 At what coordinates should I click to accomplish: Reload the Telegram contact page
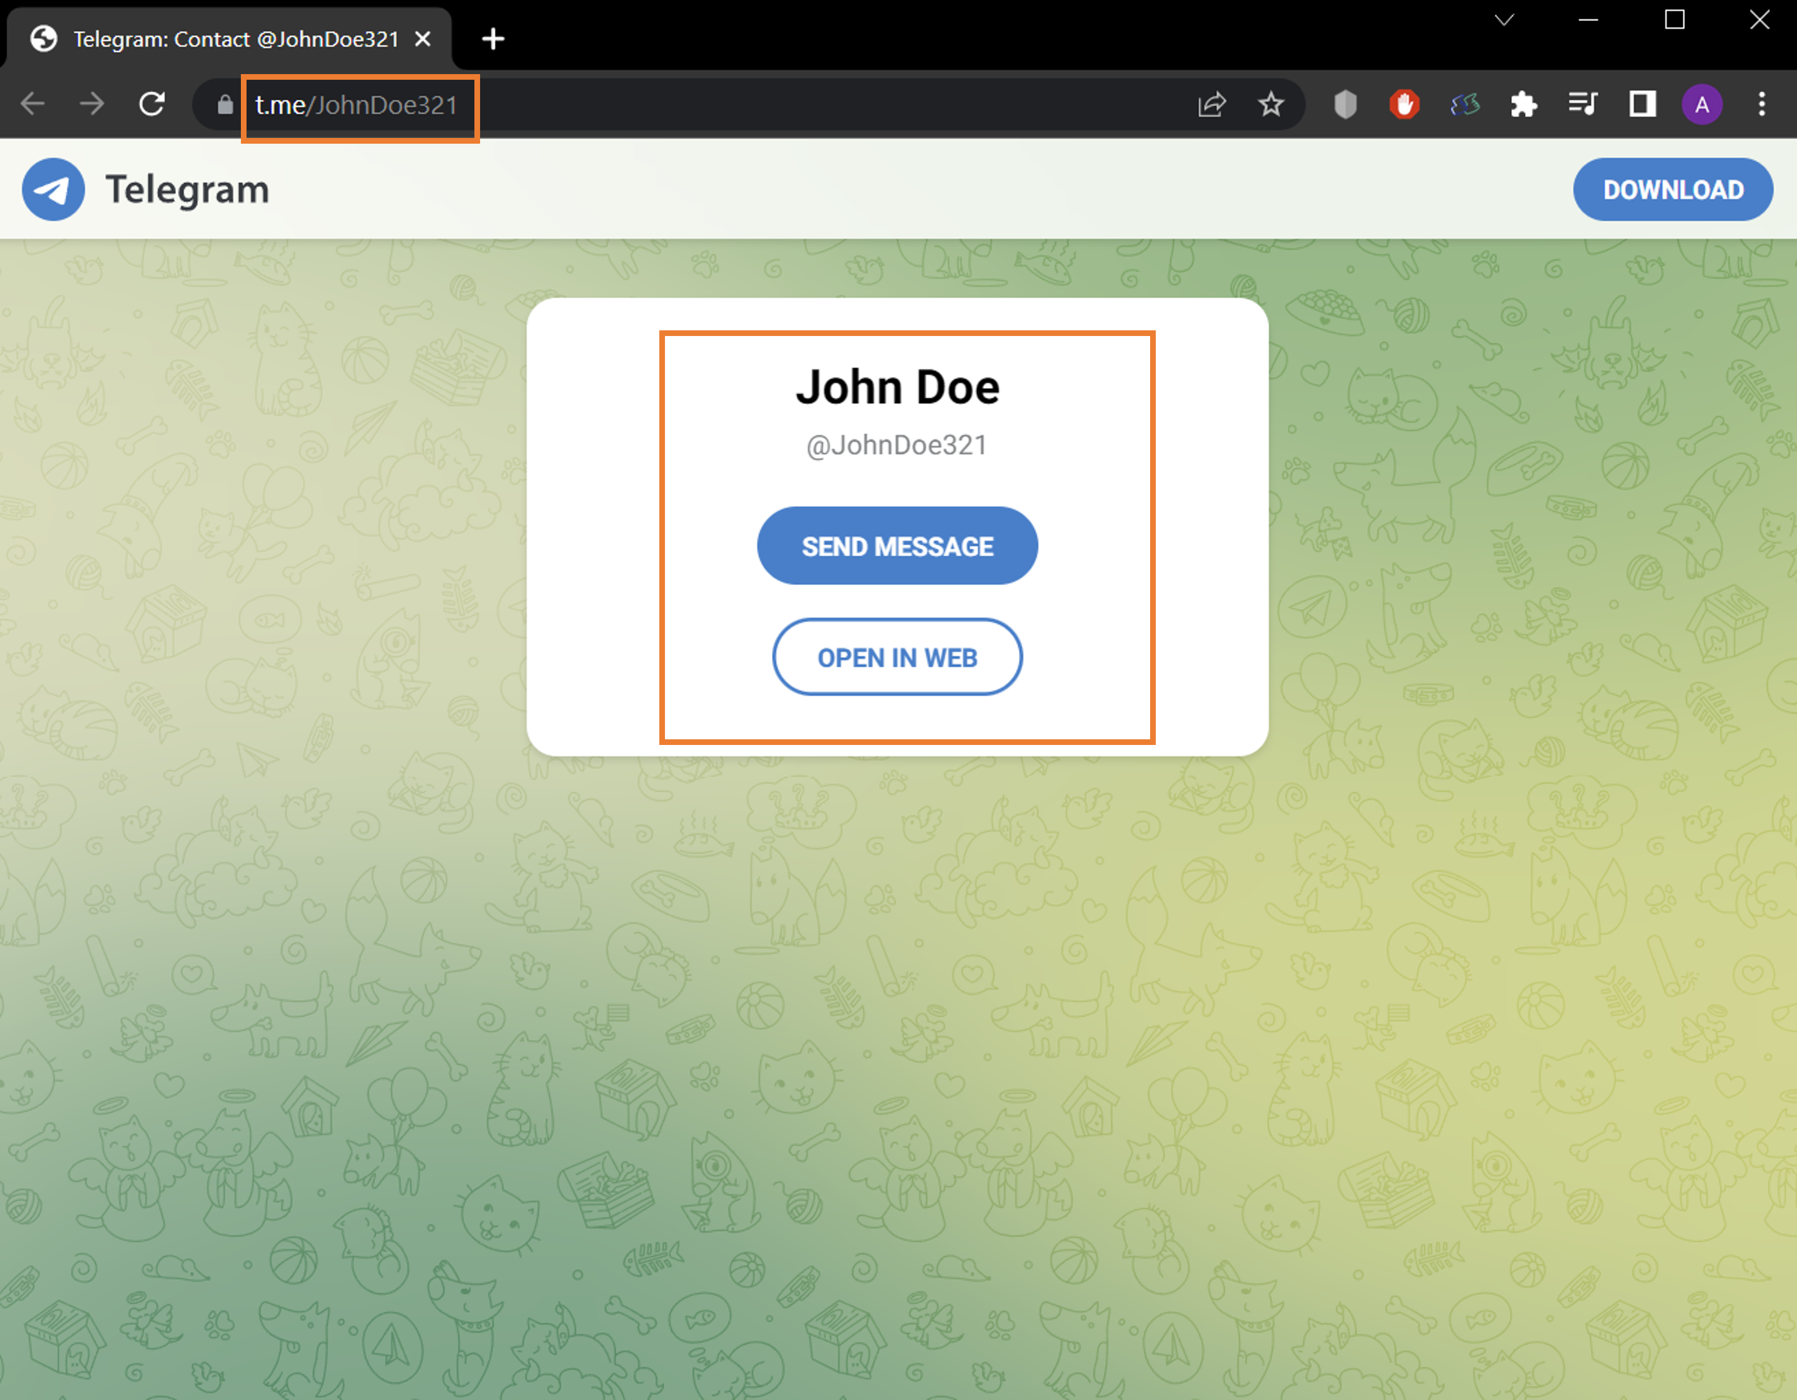[x=152, y=105]
